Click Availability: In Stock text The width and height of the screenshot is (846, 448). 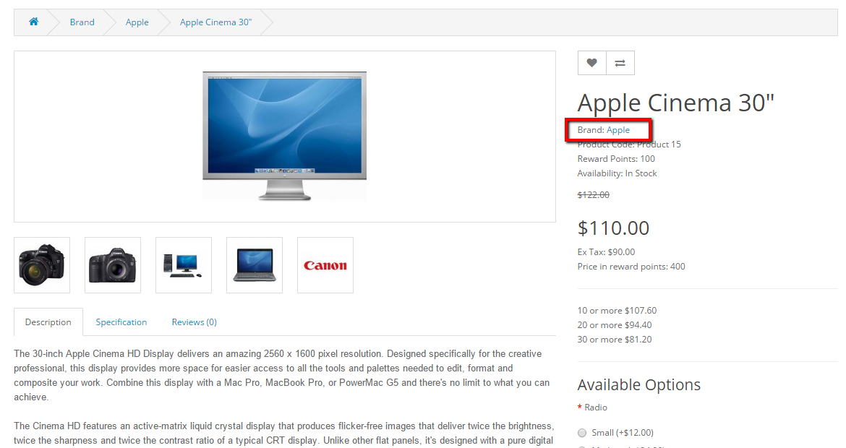[618, 173]
